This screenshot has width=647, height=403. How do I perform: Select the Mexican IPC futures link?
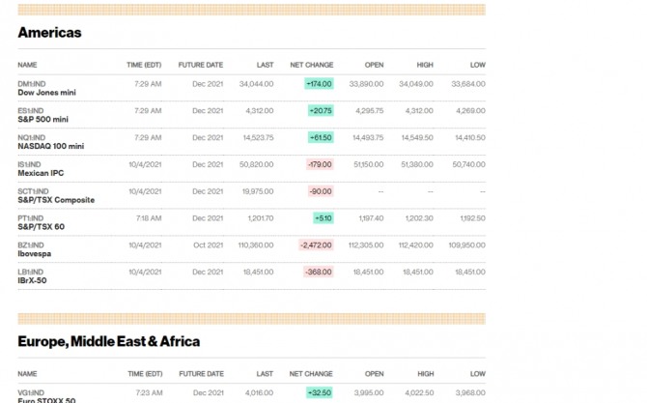point(41,174)
